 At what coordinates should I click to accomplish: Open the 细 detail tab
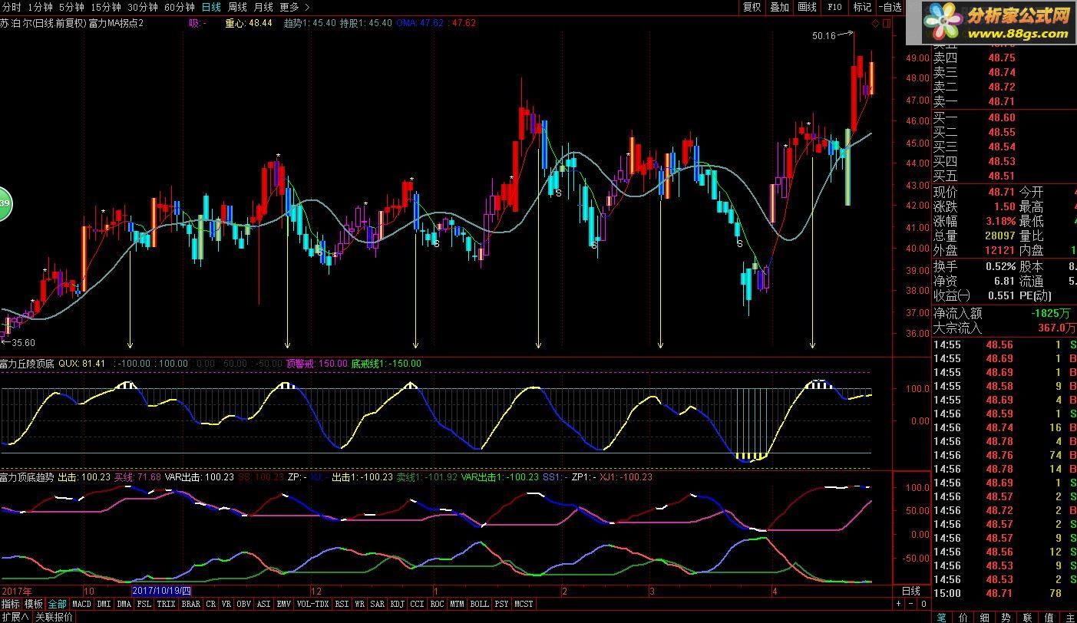coord(985,617)
